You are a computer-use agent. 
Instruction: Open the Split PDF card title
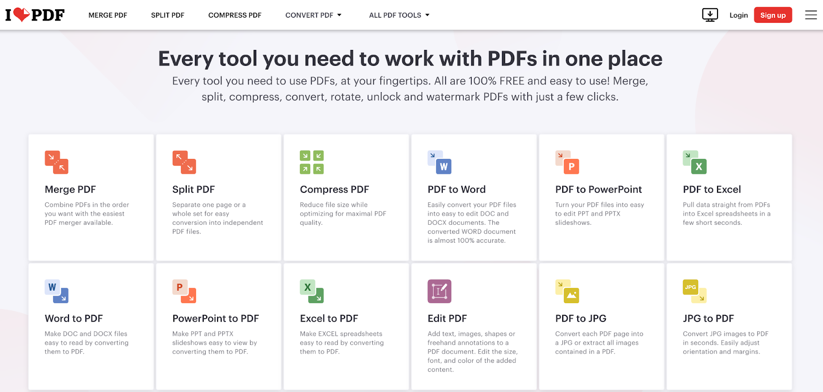click(193, 189)
